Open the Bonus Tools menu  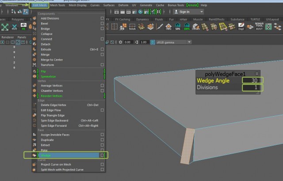click(x=176, y=5)
